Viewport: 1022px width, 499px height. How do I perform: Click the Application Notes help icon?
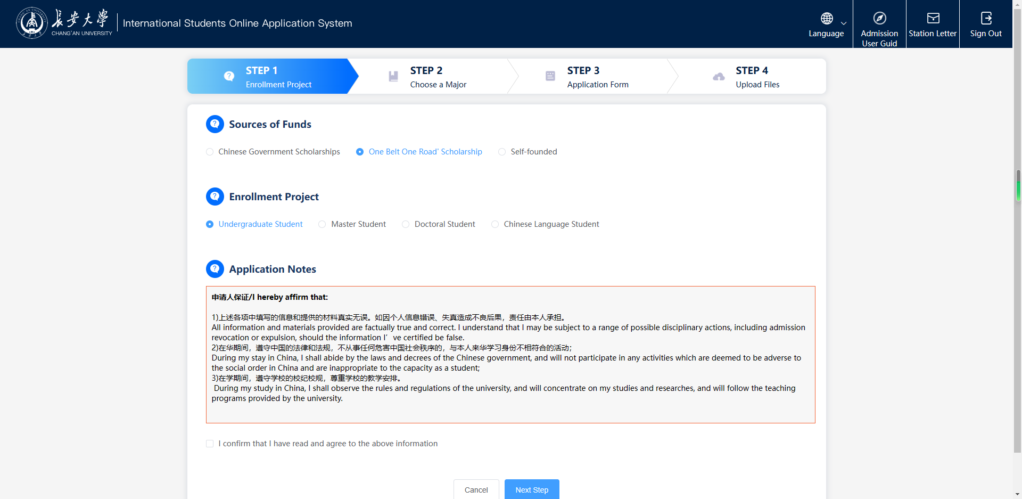tap(215, 269)
